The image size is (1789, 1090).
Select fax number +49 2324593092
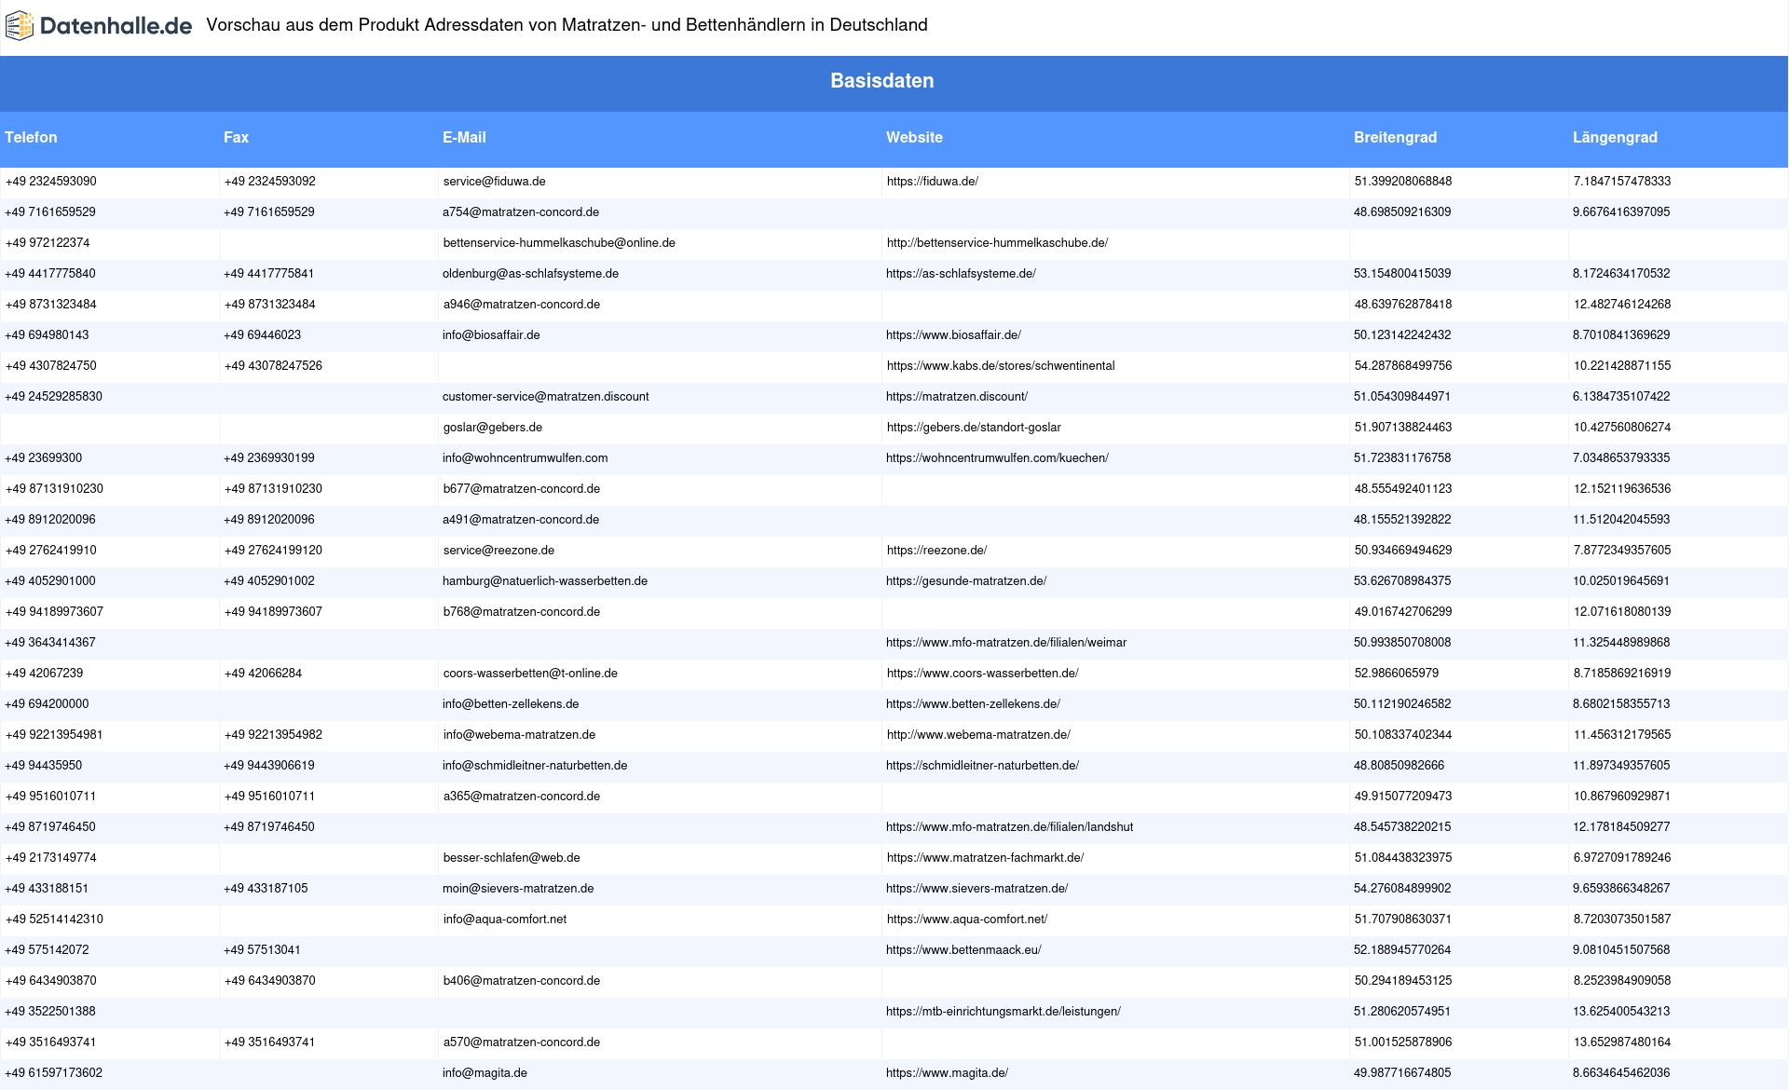click(270, 182)
